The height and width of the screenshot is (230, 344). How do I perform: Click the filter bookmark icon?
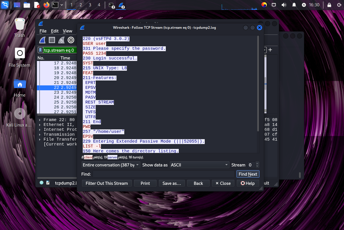pyautogui.click(x=40, y=50)
